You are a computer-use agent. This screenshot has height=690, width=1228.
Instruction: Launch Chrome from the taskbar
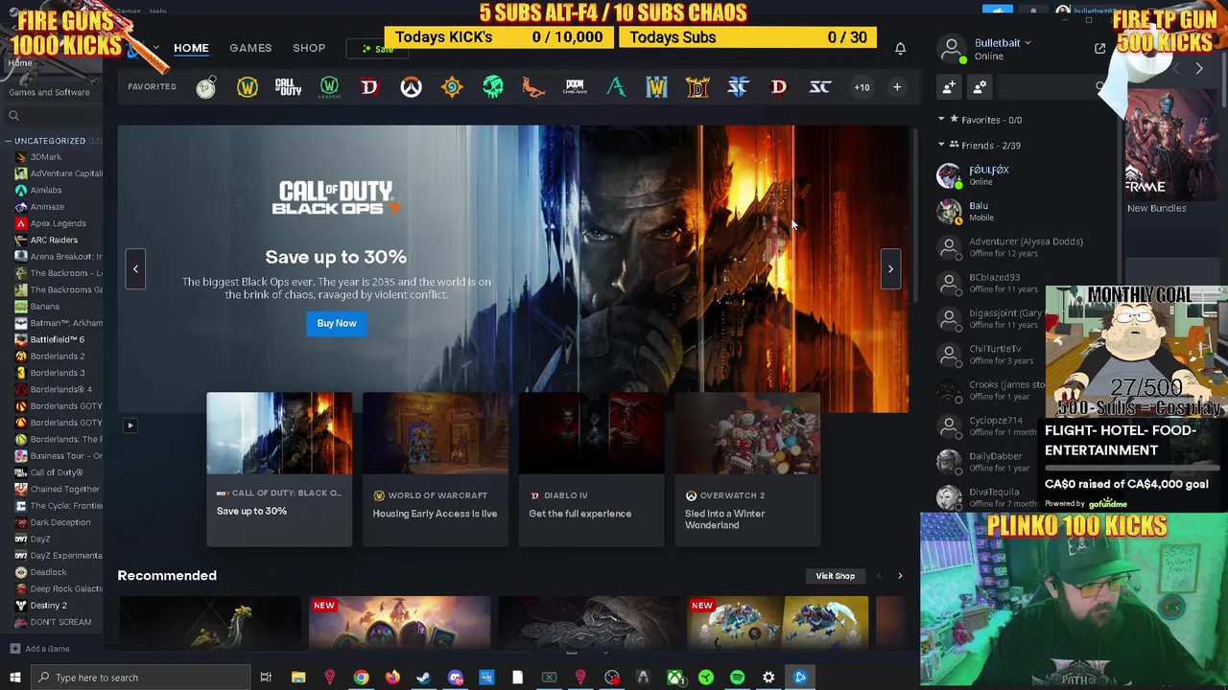point(361,678)
